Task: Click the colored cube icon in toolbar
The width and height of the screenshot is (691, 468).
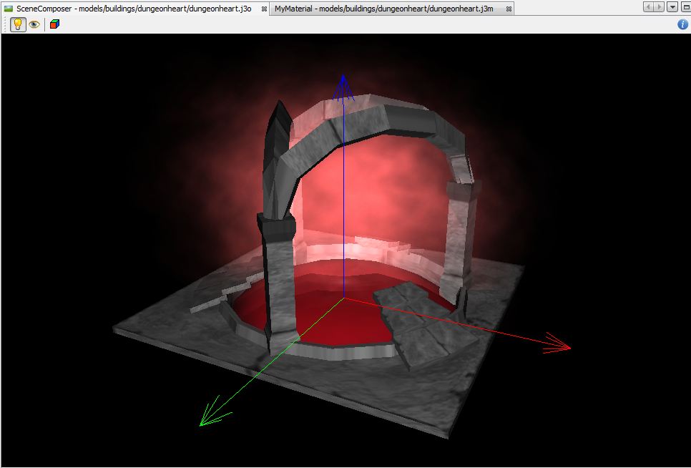Action: point(55,24)
